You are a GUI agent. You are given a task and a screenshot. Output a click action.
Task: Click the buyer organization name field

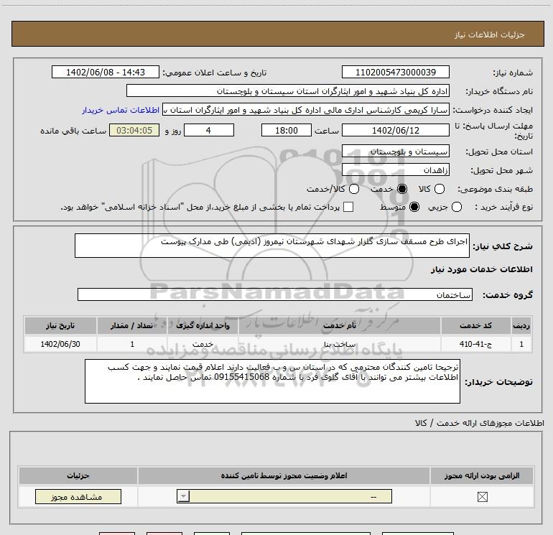(288, 90)
